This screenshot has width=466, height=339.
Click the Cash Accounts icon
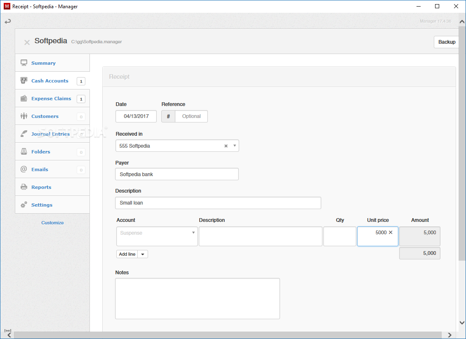[24, 80]
